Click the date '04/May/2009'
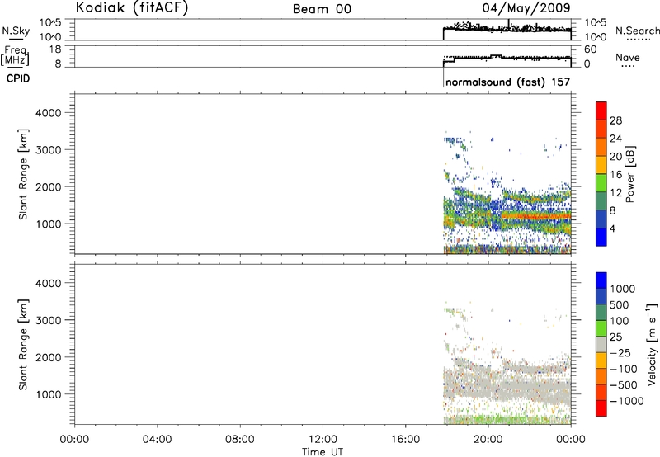Viewport: 660px width, 457px height. [x=526, y=8]
